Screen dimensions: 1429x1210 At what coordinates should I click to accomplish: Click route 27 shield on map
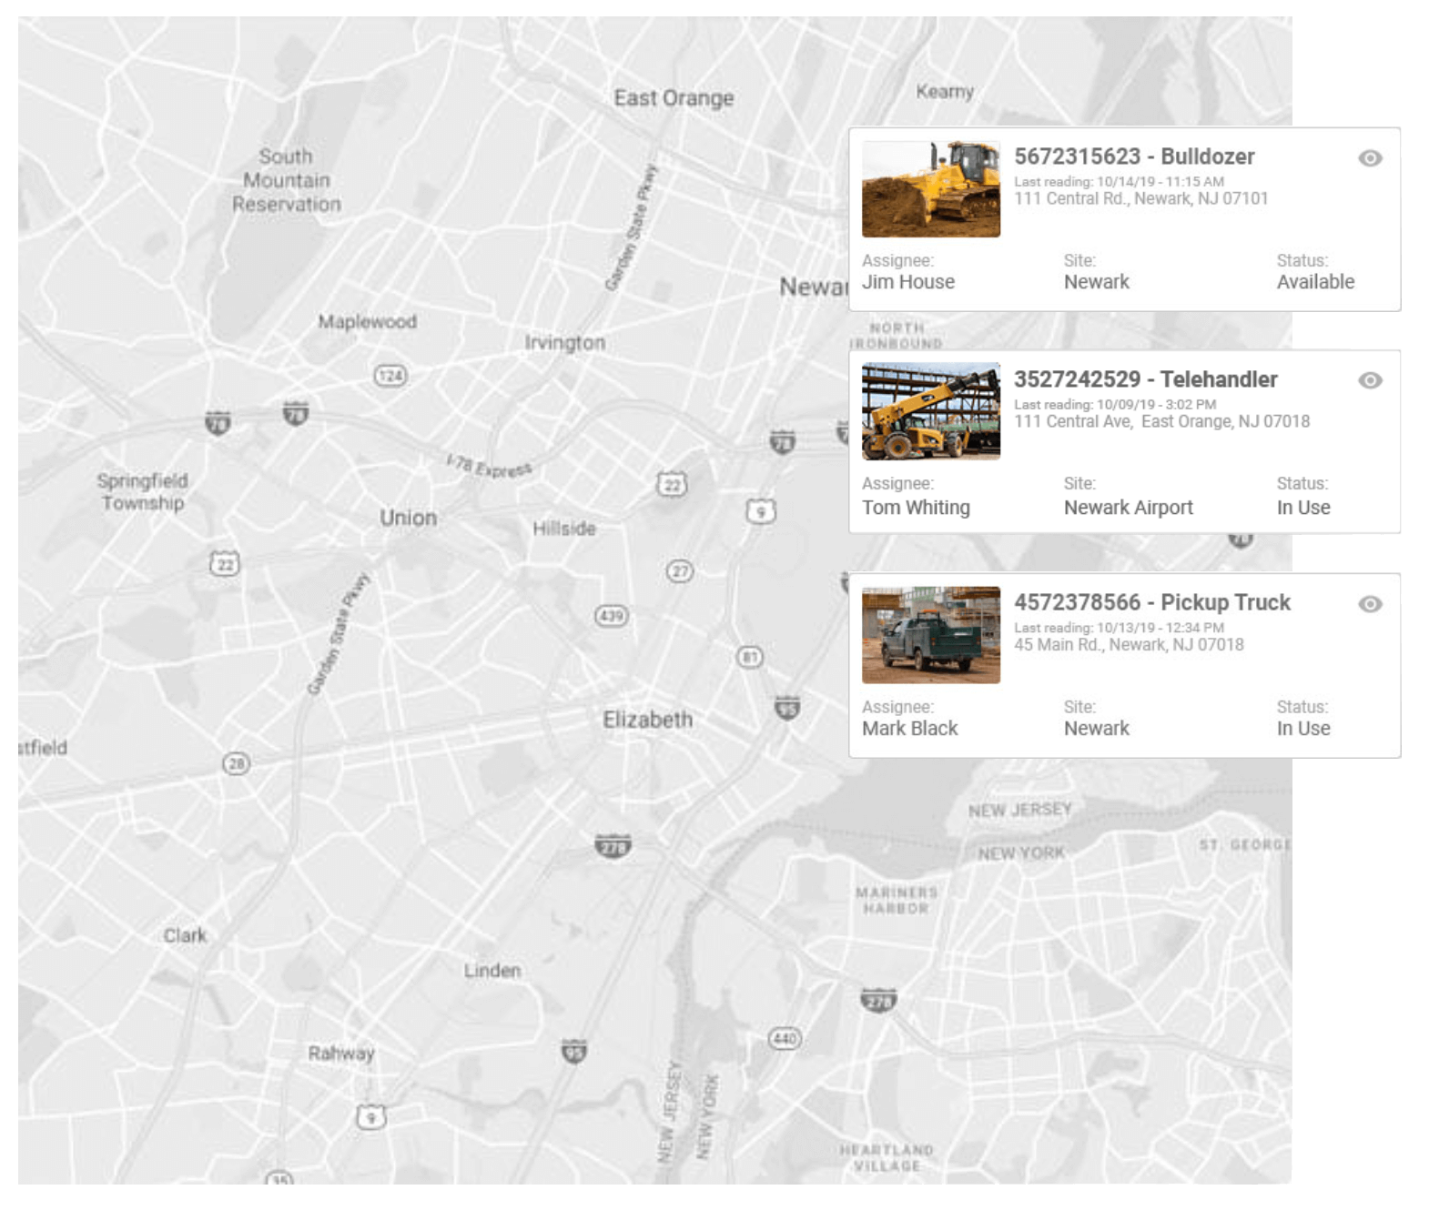point(679,571)
